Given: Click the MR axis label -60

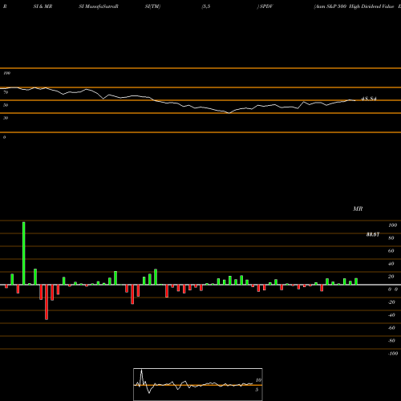Looking at the screenshot, I should click(391, 328).
